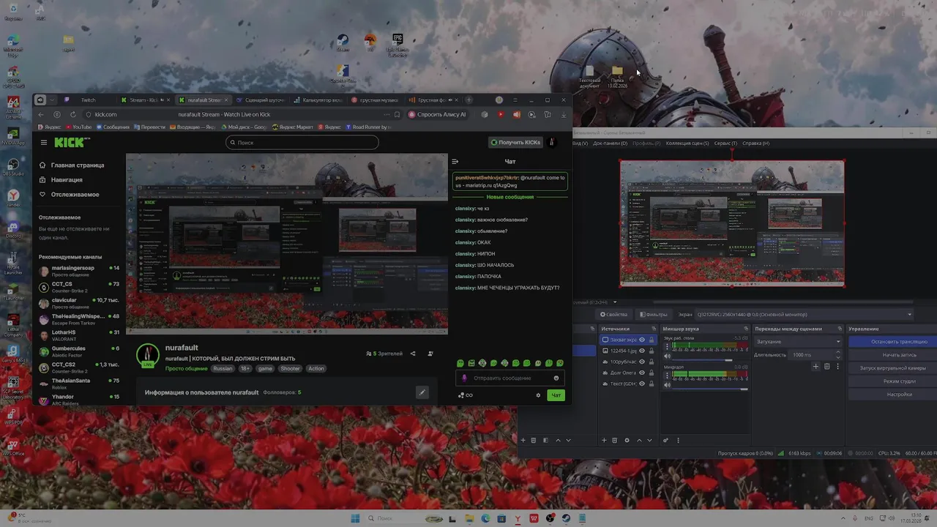Open Сервис menu in OBS

(725, 143)
